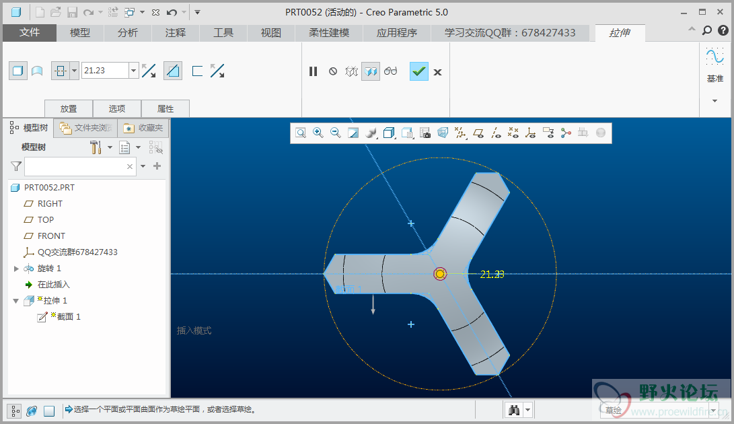
Task: Accept extrude with green checkmark
Action: tap(419, 71)
